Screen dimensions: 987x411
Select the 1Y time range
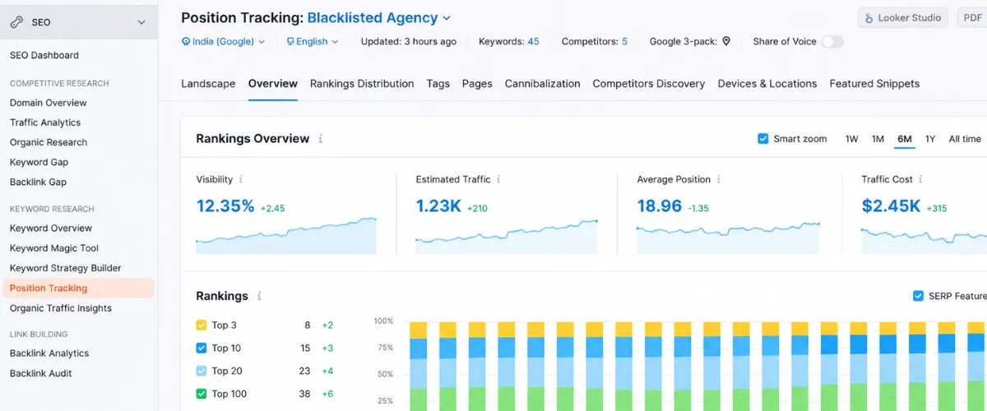click(x=930, y=139)
